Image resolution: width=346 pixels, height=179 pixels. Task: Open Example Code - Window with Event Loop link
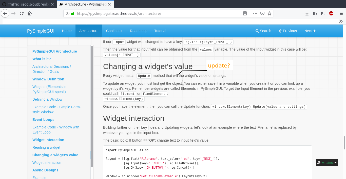coord(56,130)
